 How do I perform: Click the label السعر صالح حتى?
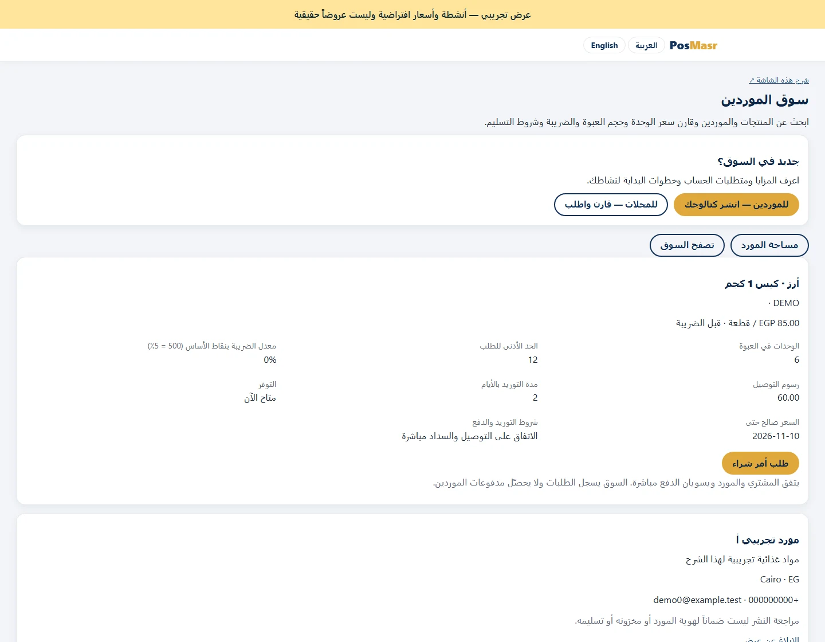coord(772,422)
